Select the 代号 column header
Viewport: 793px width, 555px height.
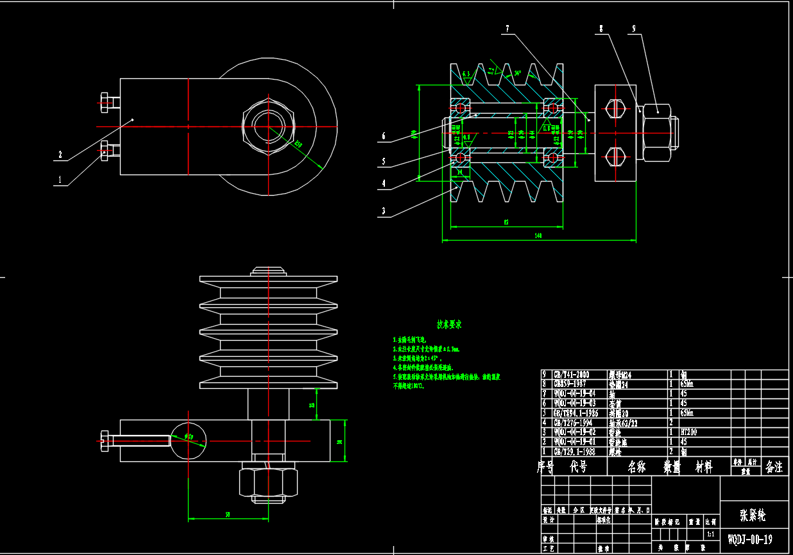(x=578, y=467)
